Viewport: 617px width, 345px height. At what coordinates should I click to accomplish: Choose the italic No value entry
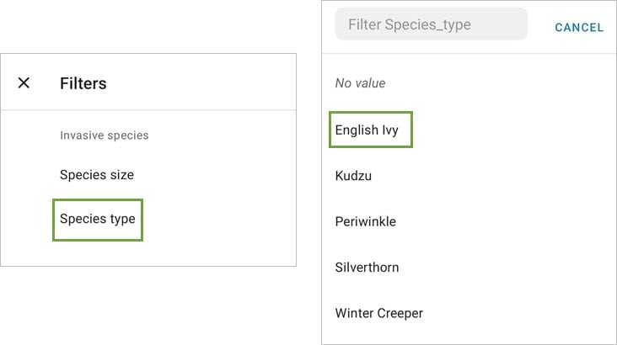(360, 83)
